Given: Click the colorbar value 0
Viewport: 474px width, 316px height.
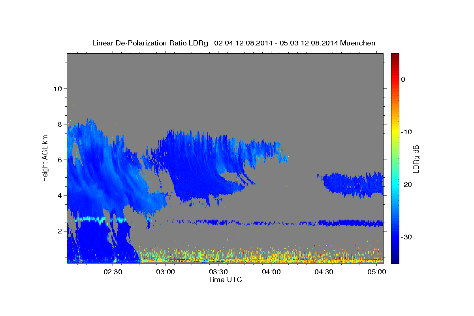Looking at the screenshot, I should (403, 79).
